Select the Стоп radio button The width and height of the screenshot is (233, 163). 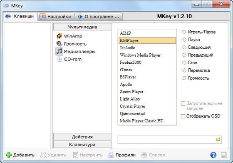point(184,63)
